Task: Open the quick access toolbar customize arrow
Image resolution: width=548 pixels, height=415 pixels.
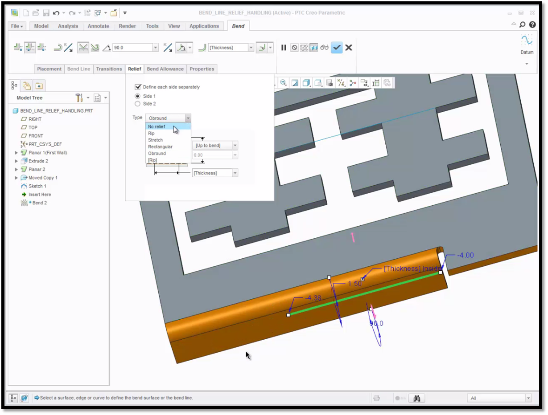Action: [125, 13]
